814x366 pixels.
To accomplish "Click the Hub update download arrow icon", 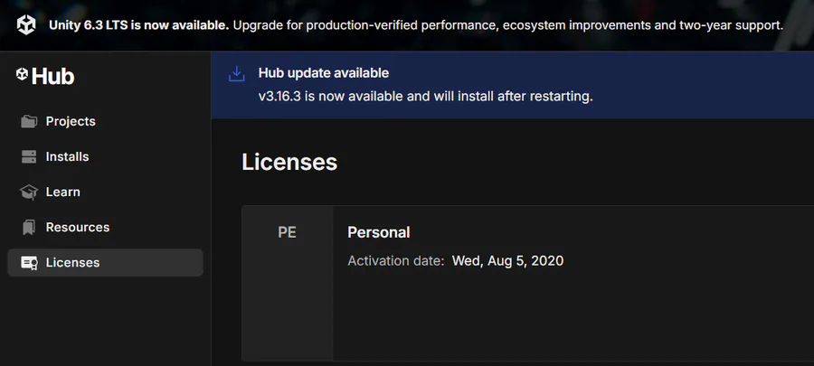I will click(236, 74).
